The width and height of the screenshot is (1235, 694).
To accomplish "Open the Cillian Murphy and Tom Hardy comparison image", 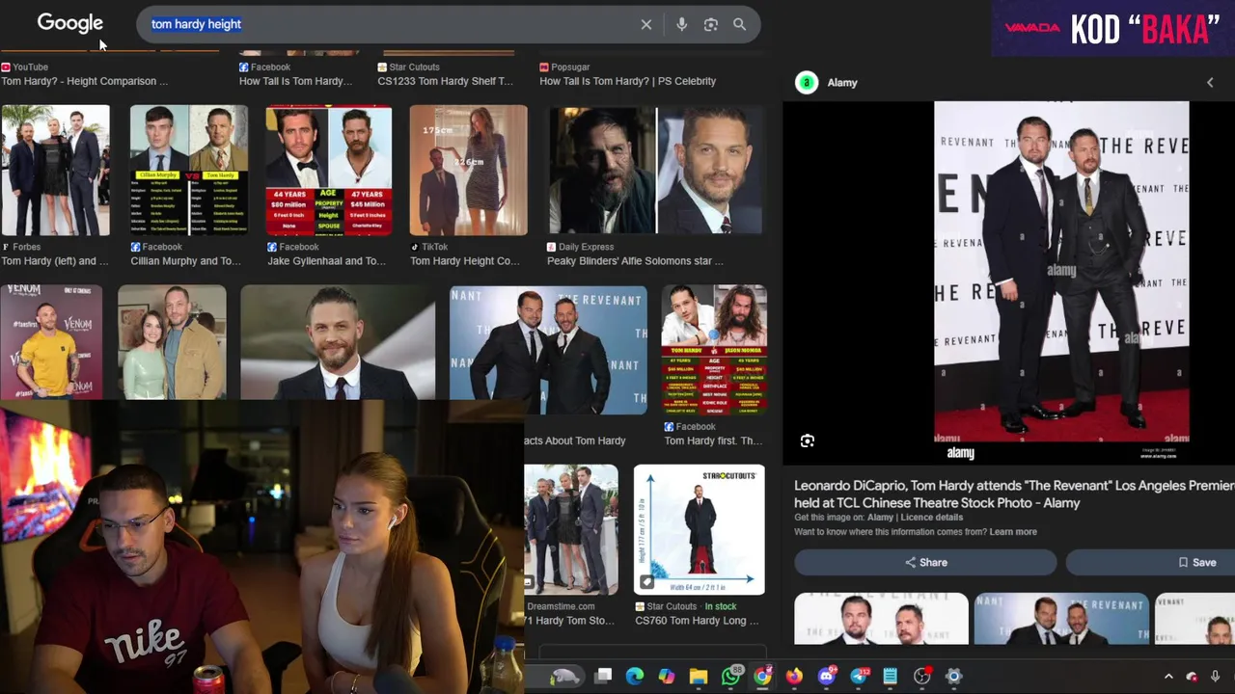I will pos(189,171).
